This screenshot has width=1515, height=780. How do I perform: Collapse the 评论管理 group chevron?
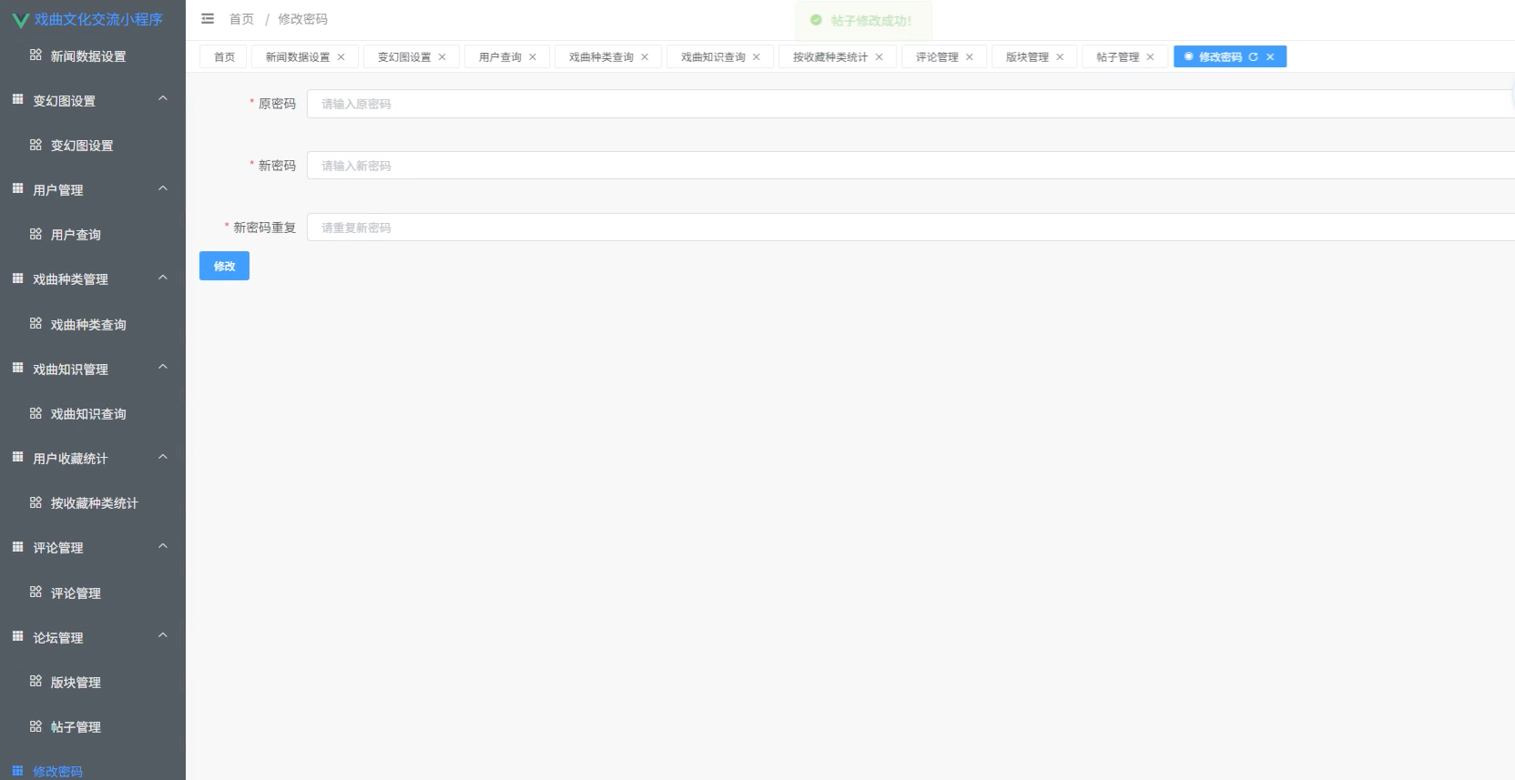[163, 546]
